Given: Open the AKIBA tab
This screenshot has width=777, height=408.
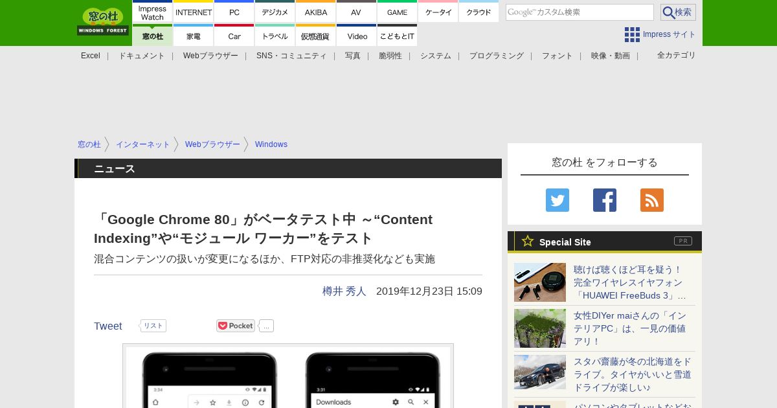Looking at the screenshot, I should click(x=316, y=12).
